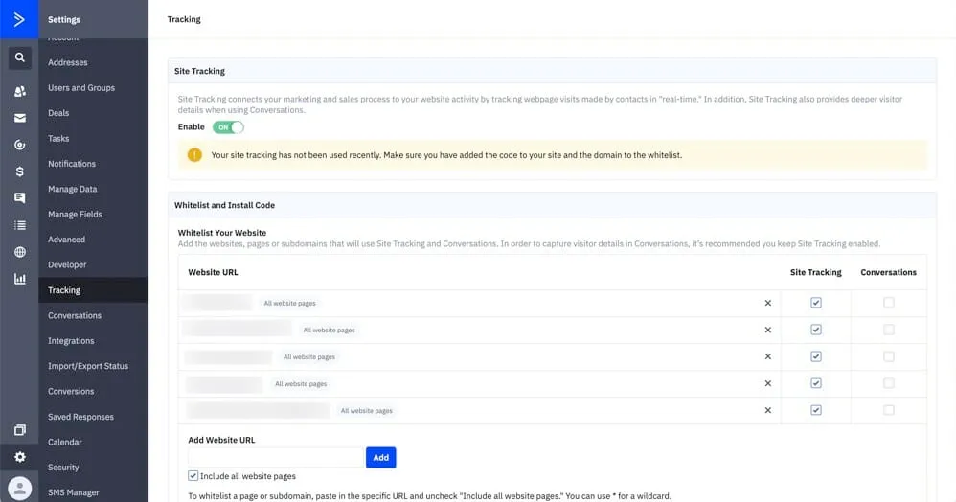Image resolution: width=956 pixels, height=502 pixels.
Task: Delete the last whitelisted website row
Action: tap(767, 410)
